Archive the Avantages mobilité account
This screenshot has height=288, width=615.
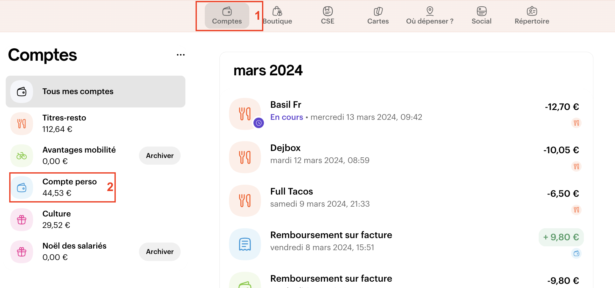pyautogui.click(x=160, y=156)
